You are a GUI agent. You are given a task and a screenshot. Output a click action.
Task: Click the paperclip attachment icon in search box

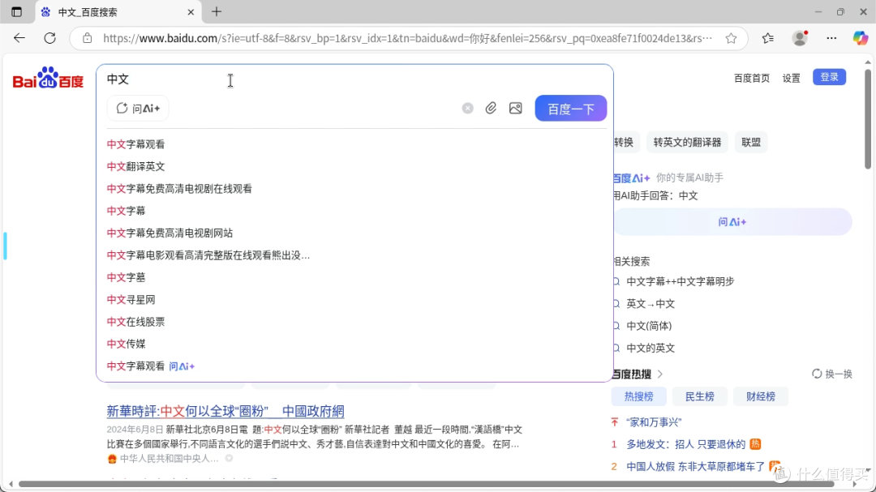point(491,108)
